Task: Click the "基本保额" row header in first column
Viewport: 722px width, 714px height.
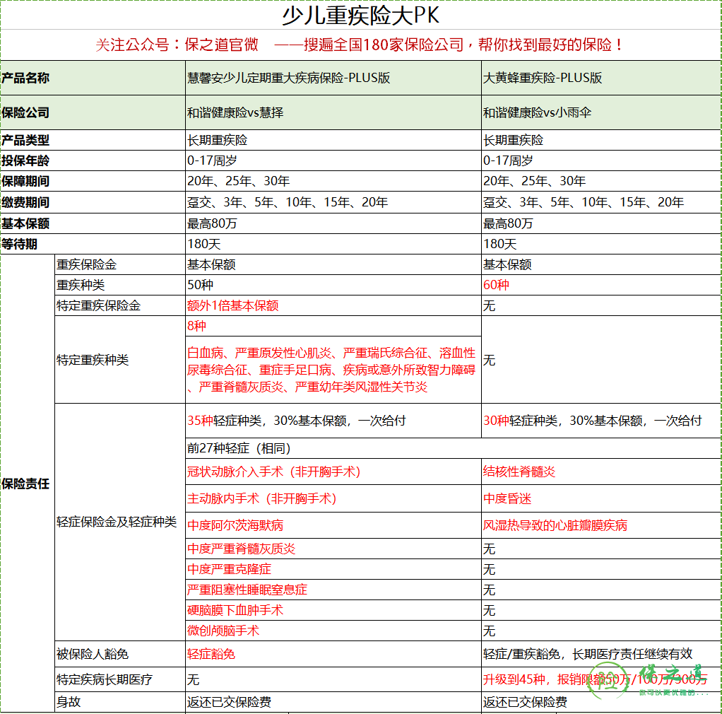Action: click(x=93, y=223)
